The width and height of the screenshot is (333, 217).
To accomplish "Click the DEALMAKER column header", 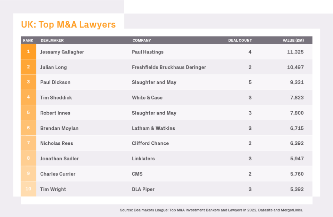I will (x=52, y=40).
